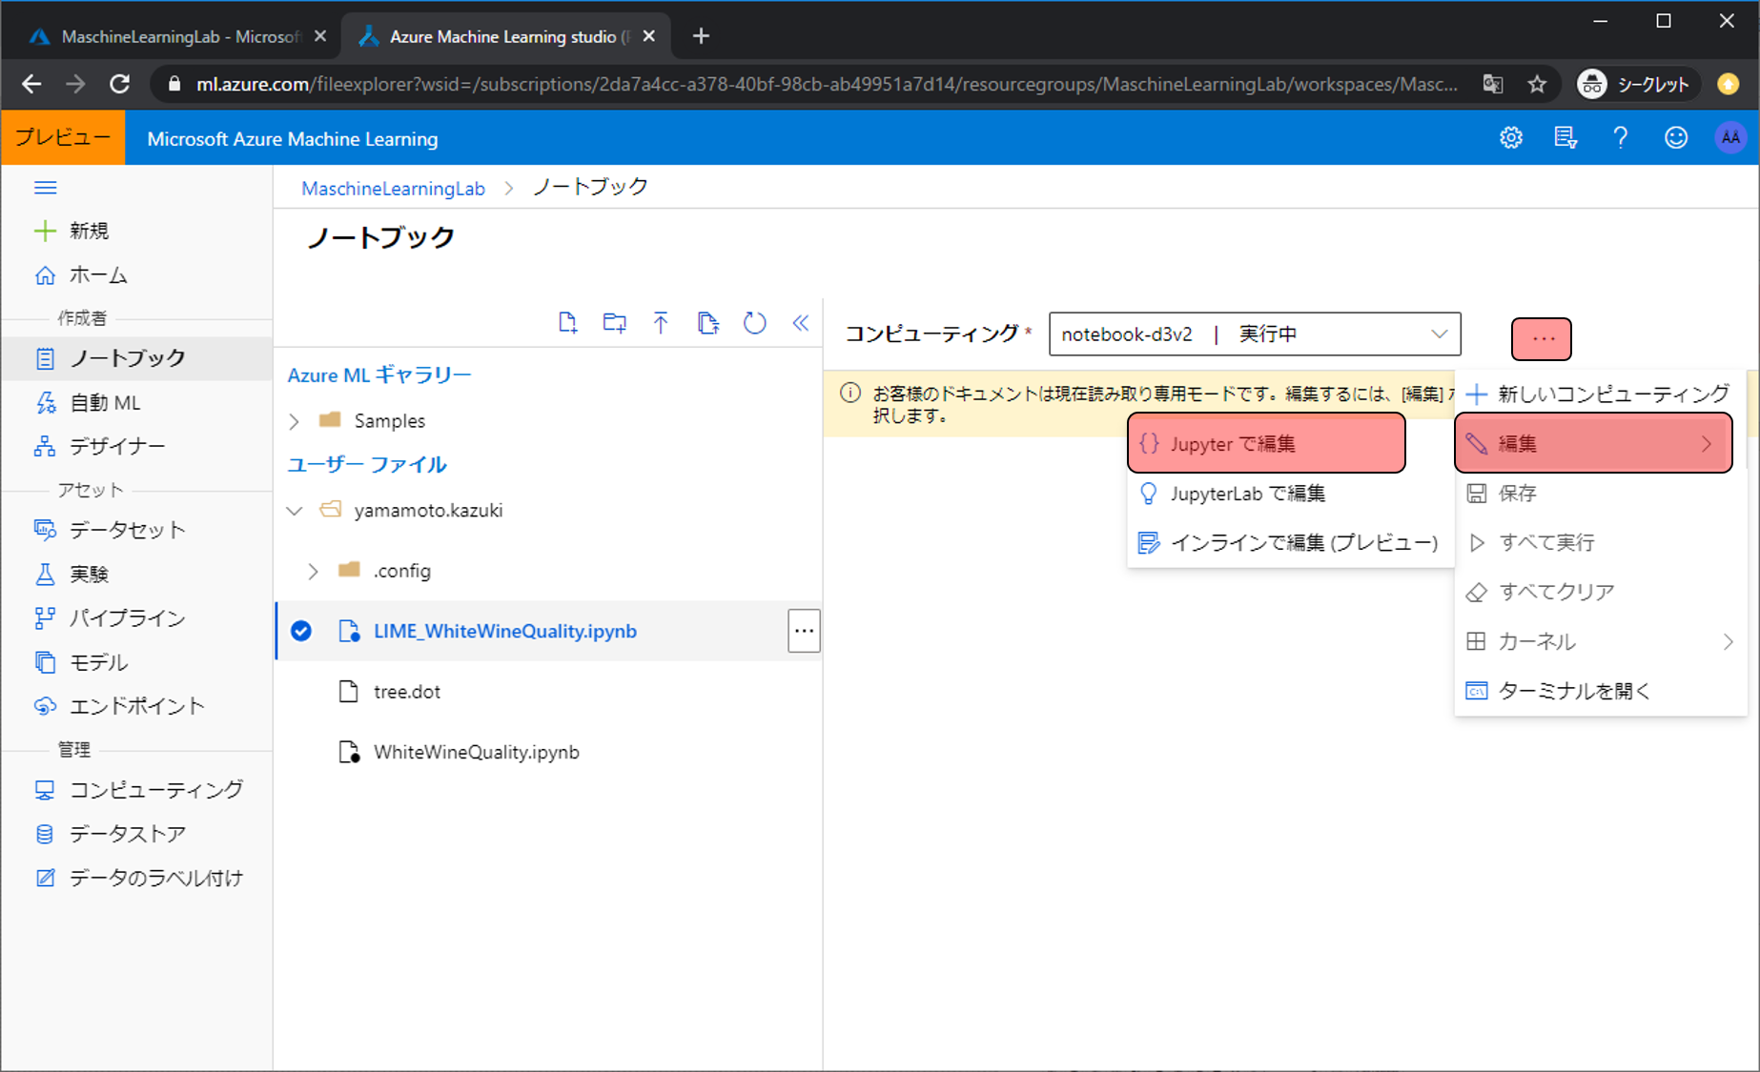Click the new file icon in file toolbar

[567, 323]
